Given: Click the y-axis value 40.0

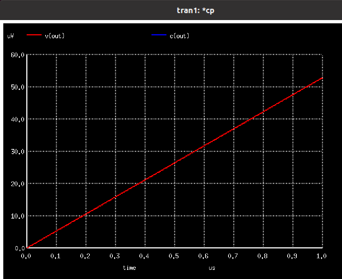Looking at the screenshot, I should 18,119.
